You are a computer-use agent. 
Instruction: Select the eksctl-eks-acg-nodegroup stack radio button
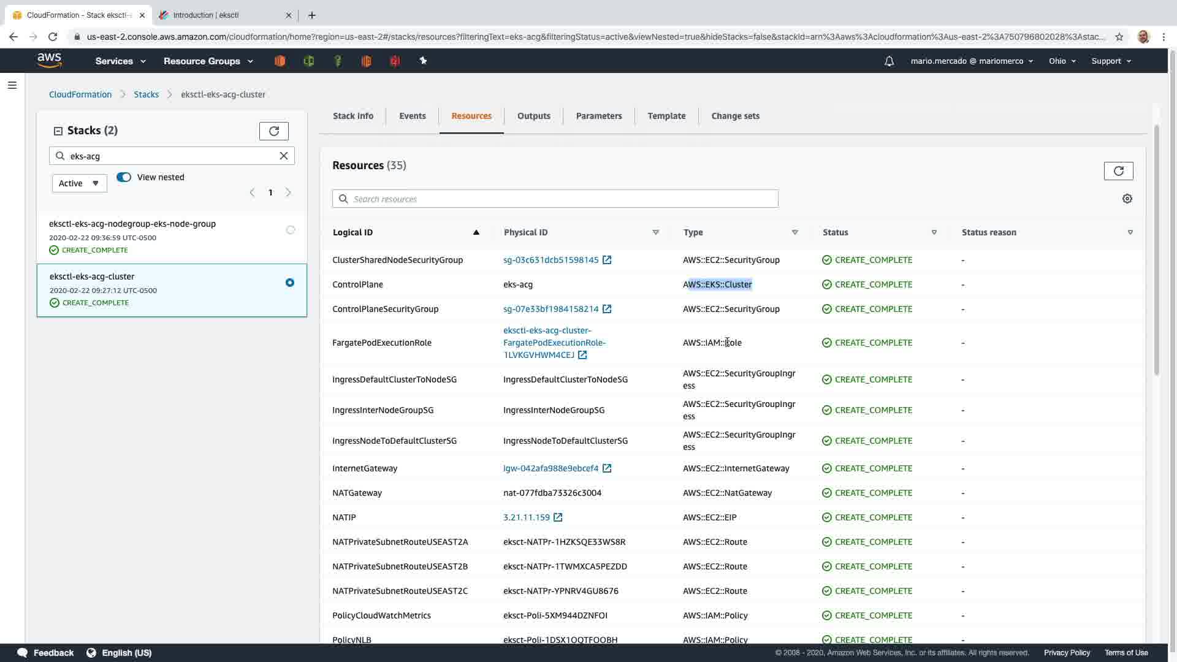tap(291, 230)
